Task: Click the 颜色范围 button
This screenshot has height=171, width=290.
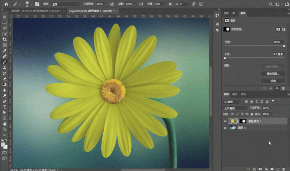Action: pos(273,74)
